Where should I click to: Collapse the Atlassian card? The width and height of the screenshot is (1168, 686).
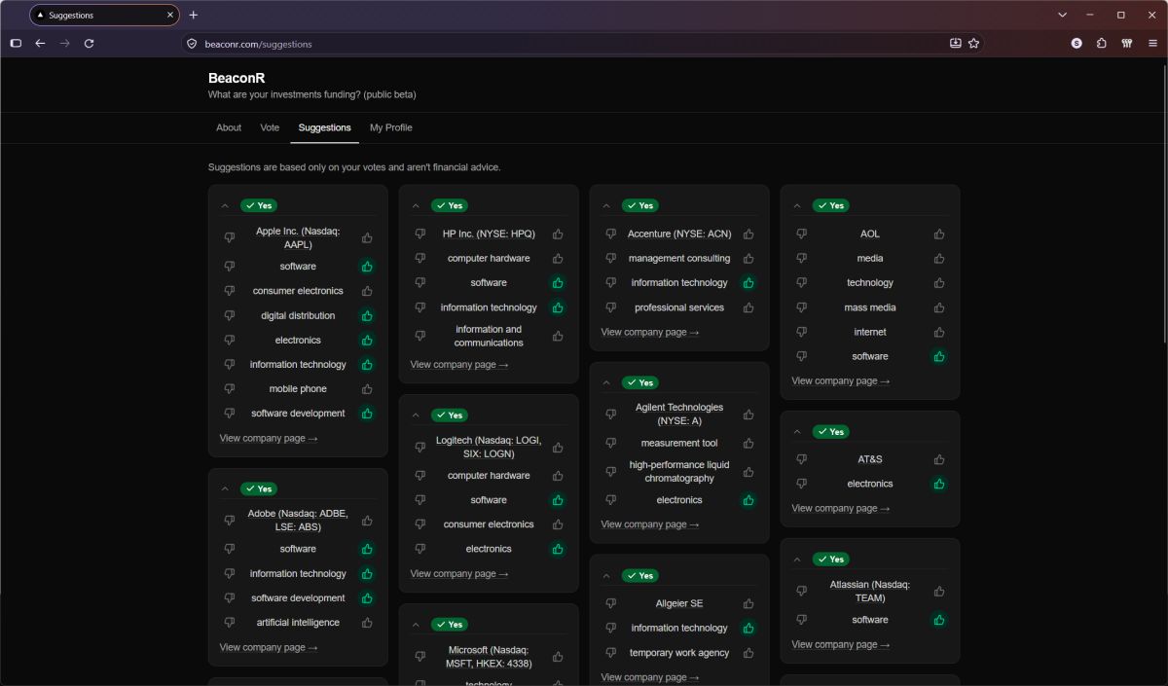(x=797, y=560)
